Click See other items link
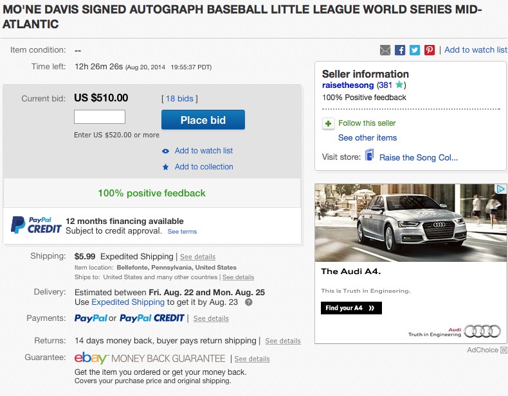Screen dimensions: 508x396 367,138
